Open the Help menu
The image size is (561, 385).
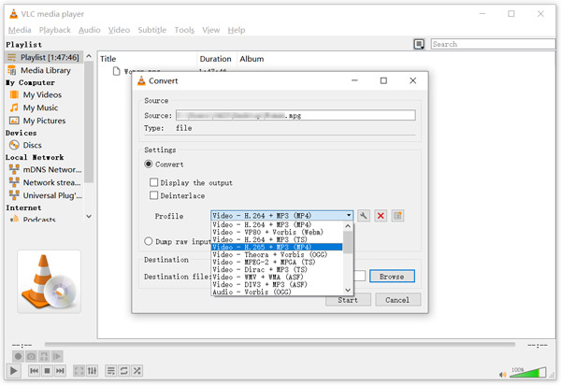click(x=237, y=30)
